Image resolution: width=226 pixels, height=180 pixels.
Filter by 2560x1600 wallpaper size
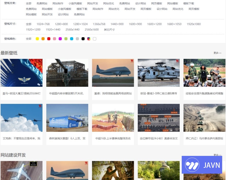pyautogui.click(x=92, y=29)
